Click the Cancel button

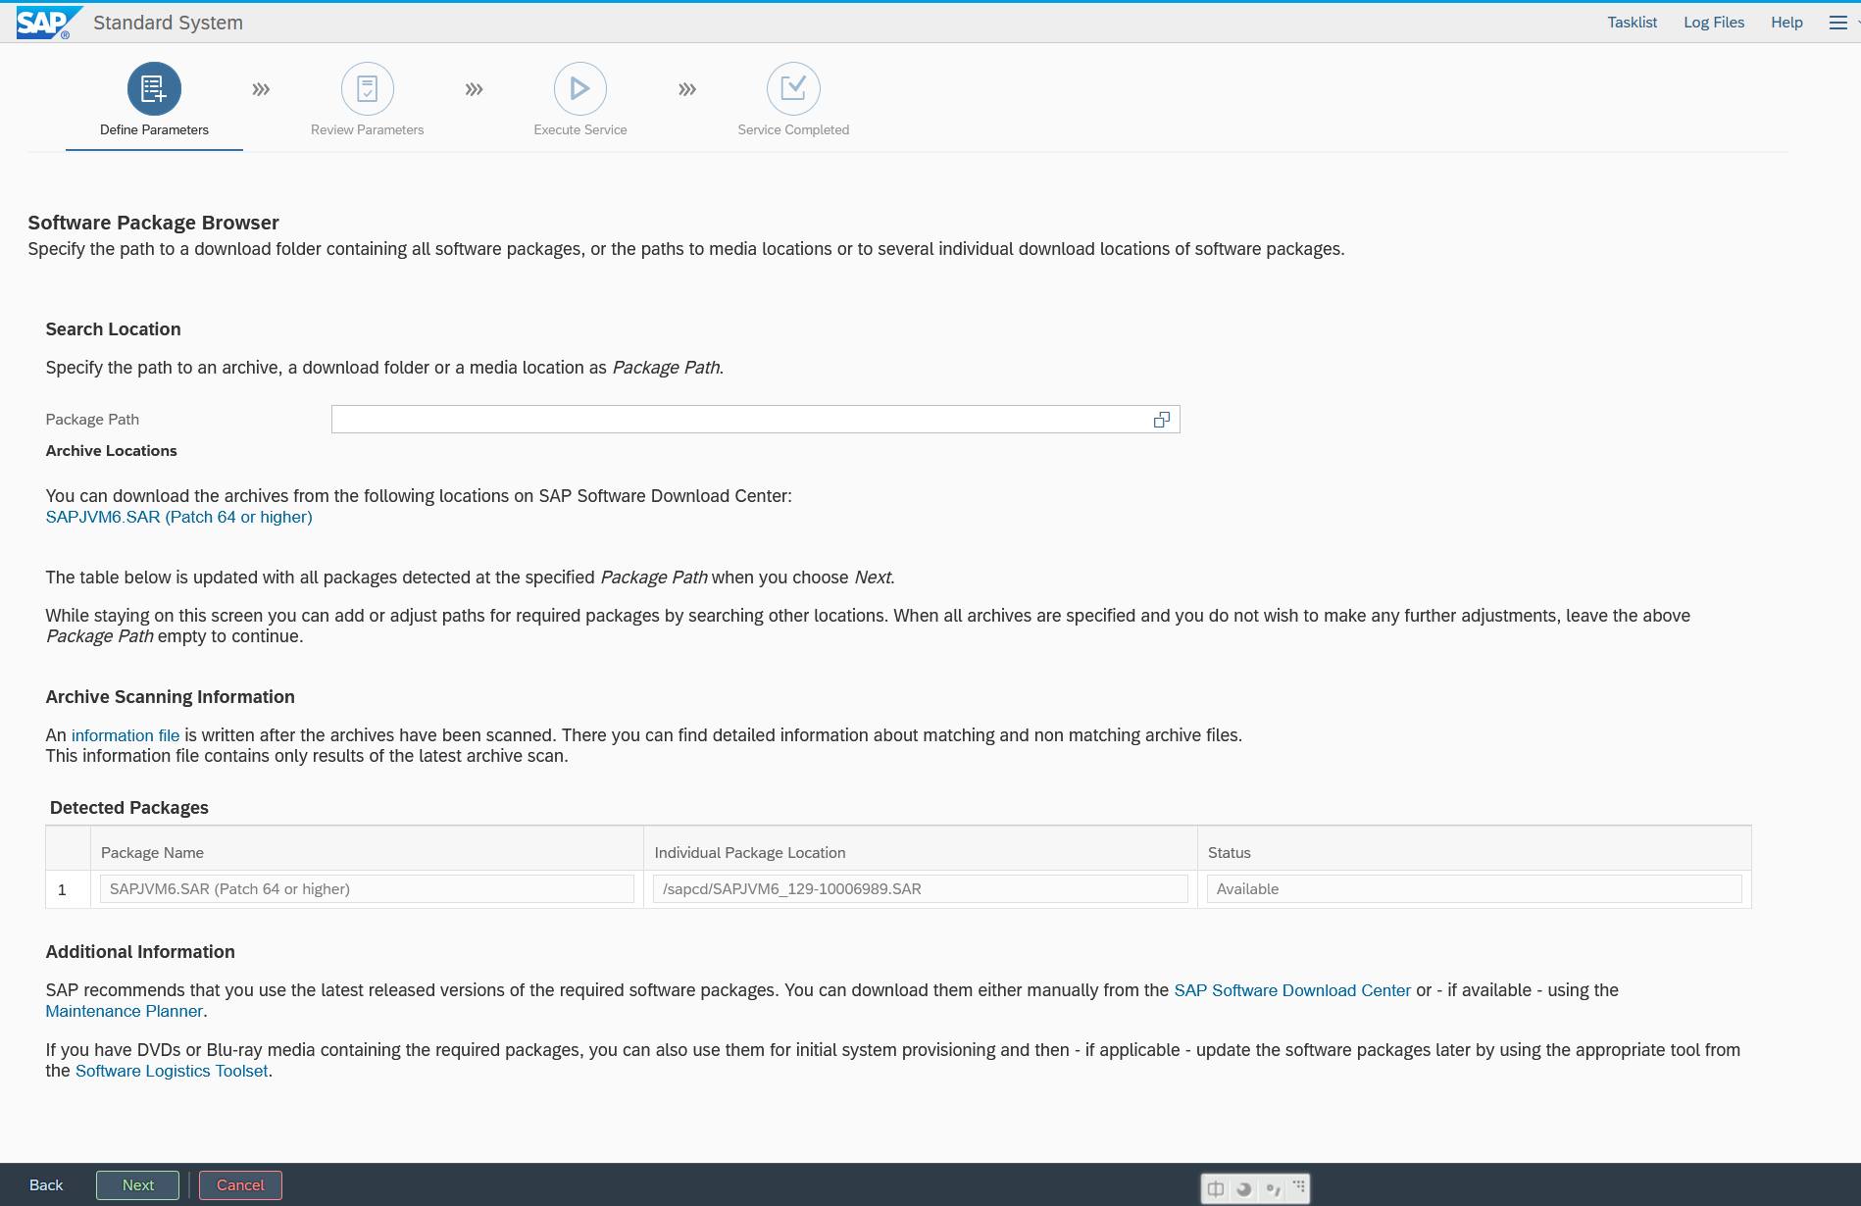[240, 1185]
